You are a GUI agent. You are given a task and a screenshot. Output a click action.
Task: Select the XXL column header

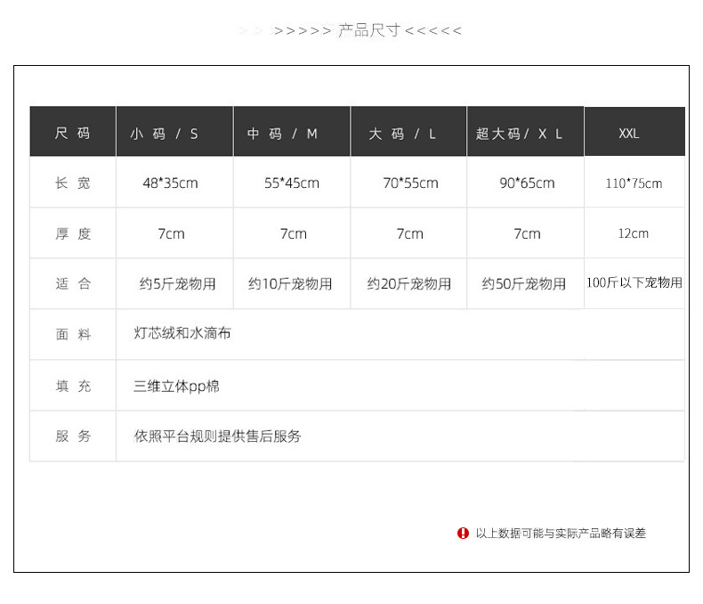point(634,132)
